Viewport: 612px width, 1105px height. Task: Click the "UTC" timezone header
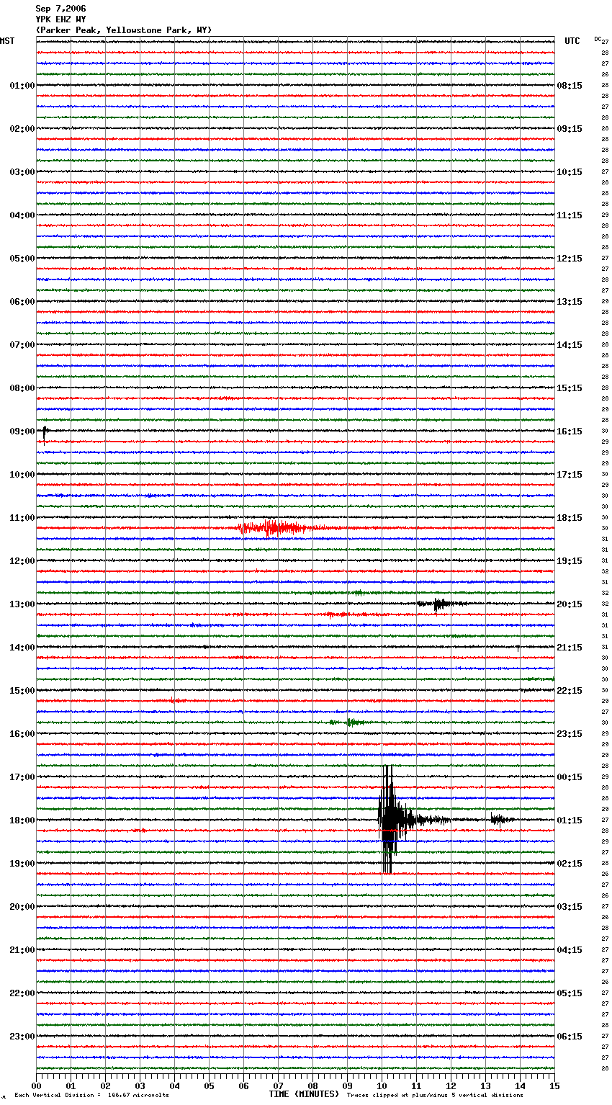pos(572,41)
